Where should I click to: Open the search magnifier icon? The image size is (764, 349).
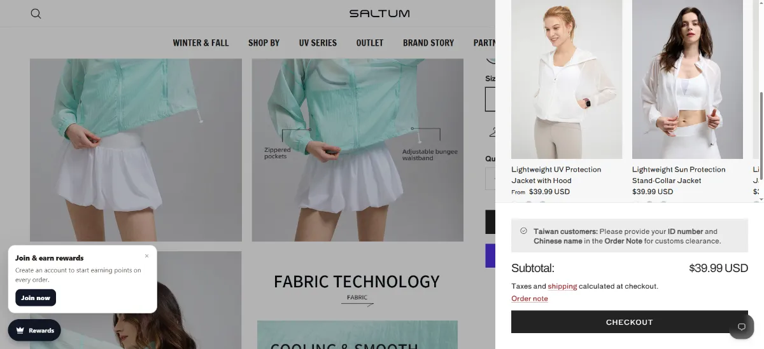(x=36, y=13)
